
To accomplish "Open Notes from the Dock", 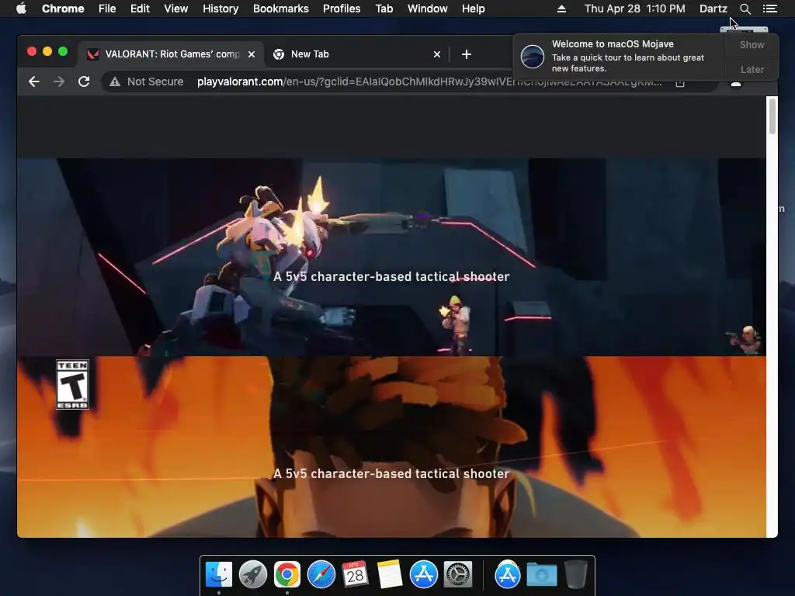I will (390, 574).
